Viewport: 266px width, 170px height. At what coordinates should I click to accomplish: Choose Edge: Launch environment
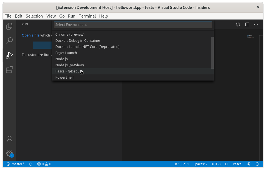pyautogui.click(x=133, y=53)
